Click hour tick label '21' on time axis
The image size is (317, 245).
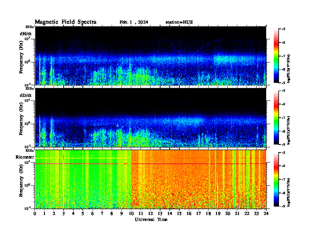click(x=237, y=213)
